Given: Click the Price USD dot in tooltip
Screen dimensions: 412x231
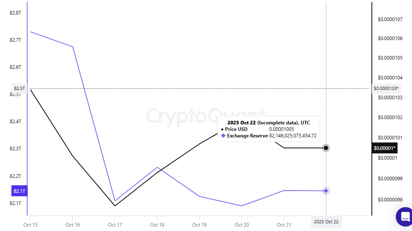Looking at the screenshot, I should tap(222, 129).
